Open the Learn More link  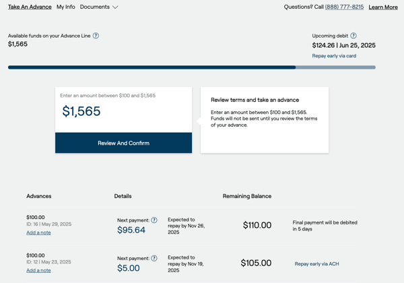(x=383, y=7)
